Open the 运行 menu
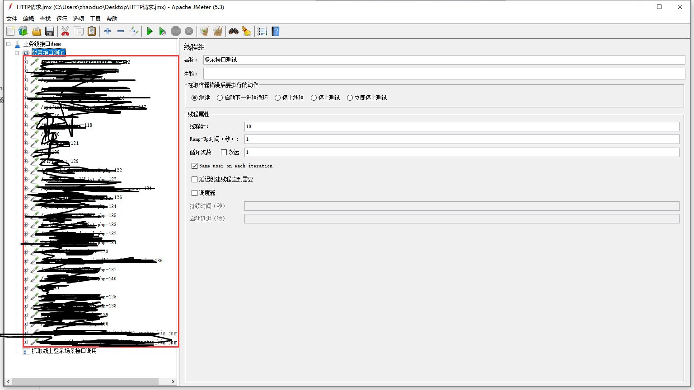Viewport: 694px width, 390px height. coord(61,19)
